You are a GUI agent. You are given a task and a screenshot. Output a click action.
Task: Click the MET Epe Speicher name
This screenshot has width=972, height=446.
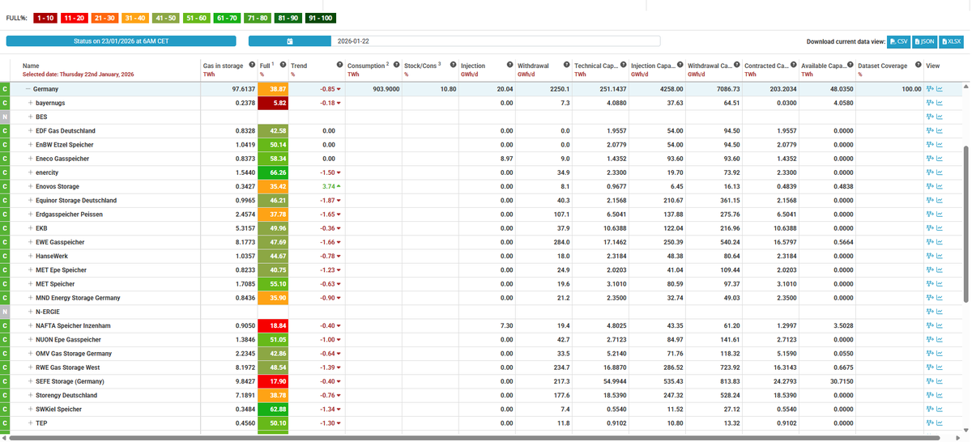click(61, 270)
